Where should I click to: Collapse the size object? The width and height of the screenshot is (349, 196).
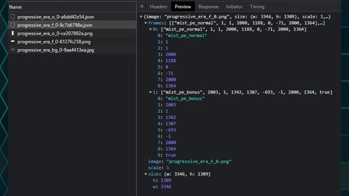(146, 174)
